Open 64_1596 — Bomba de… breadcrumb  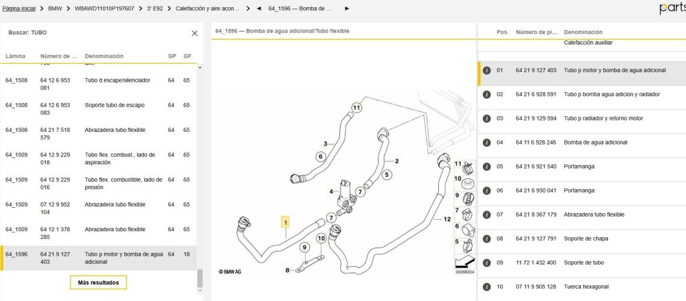pos(300,8)
